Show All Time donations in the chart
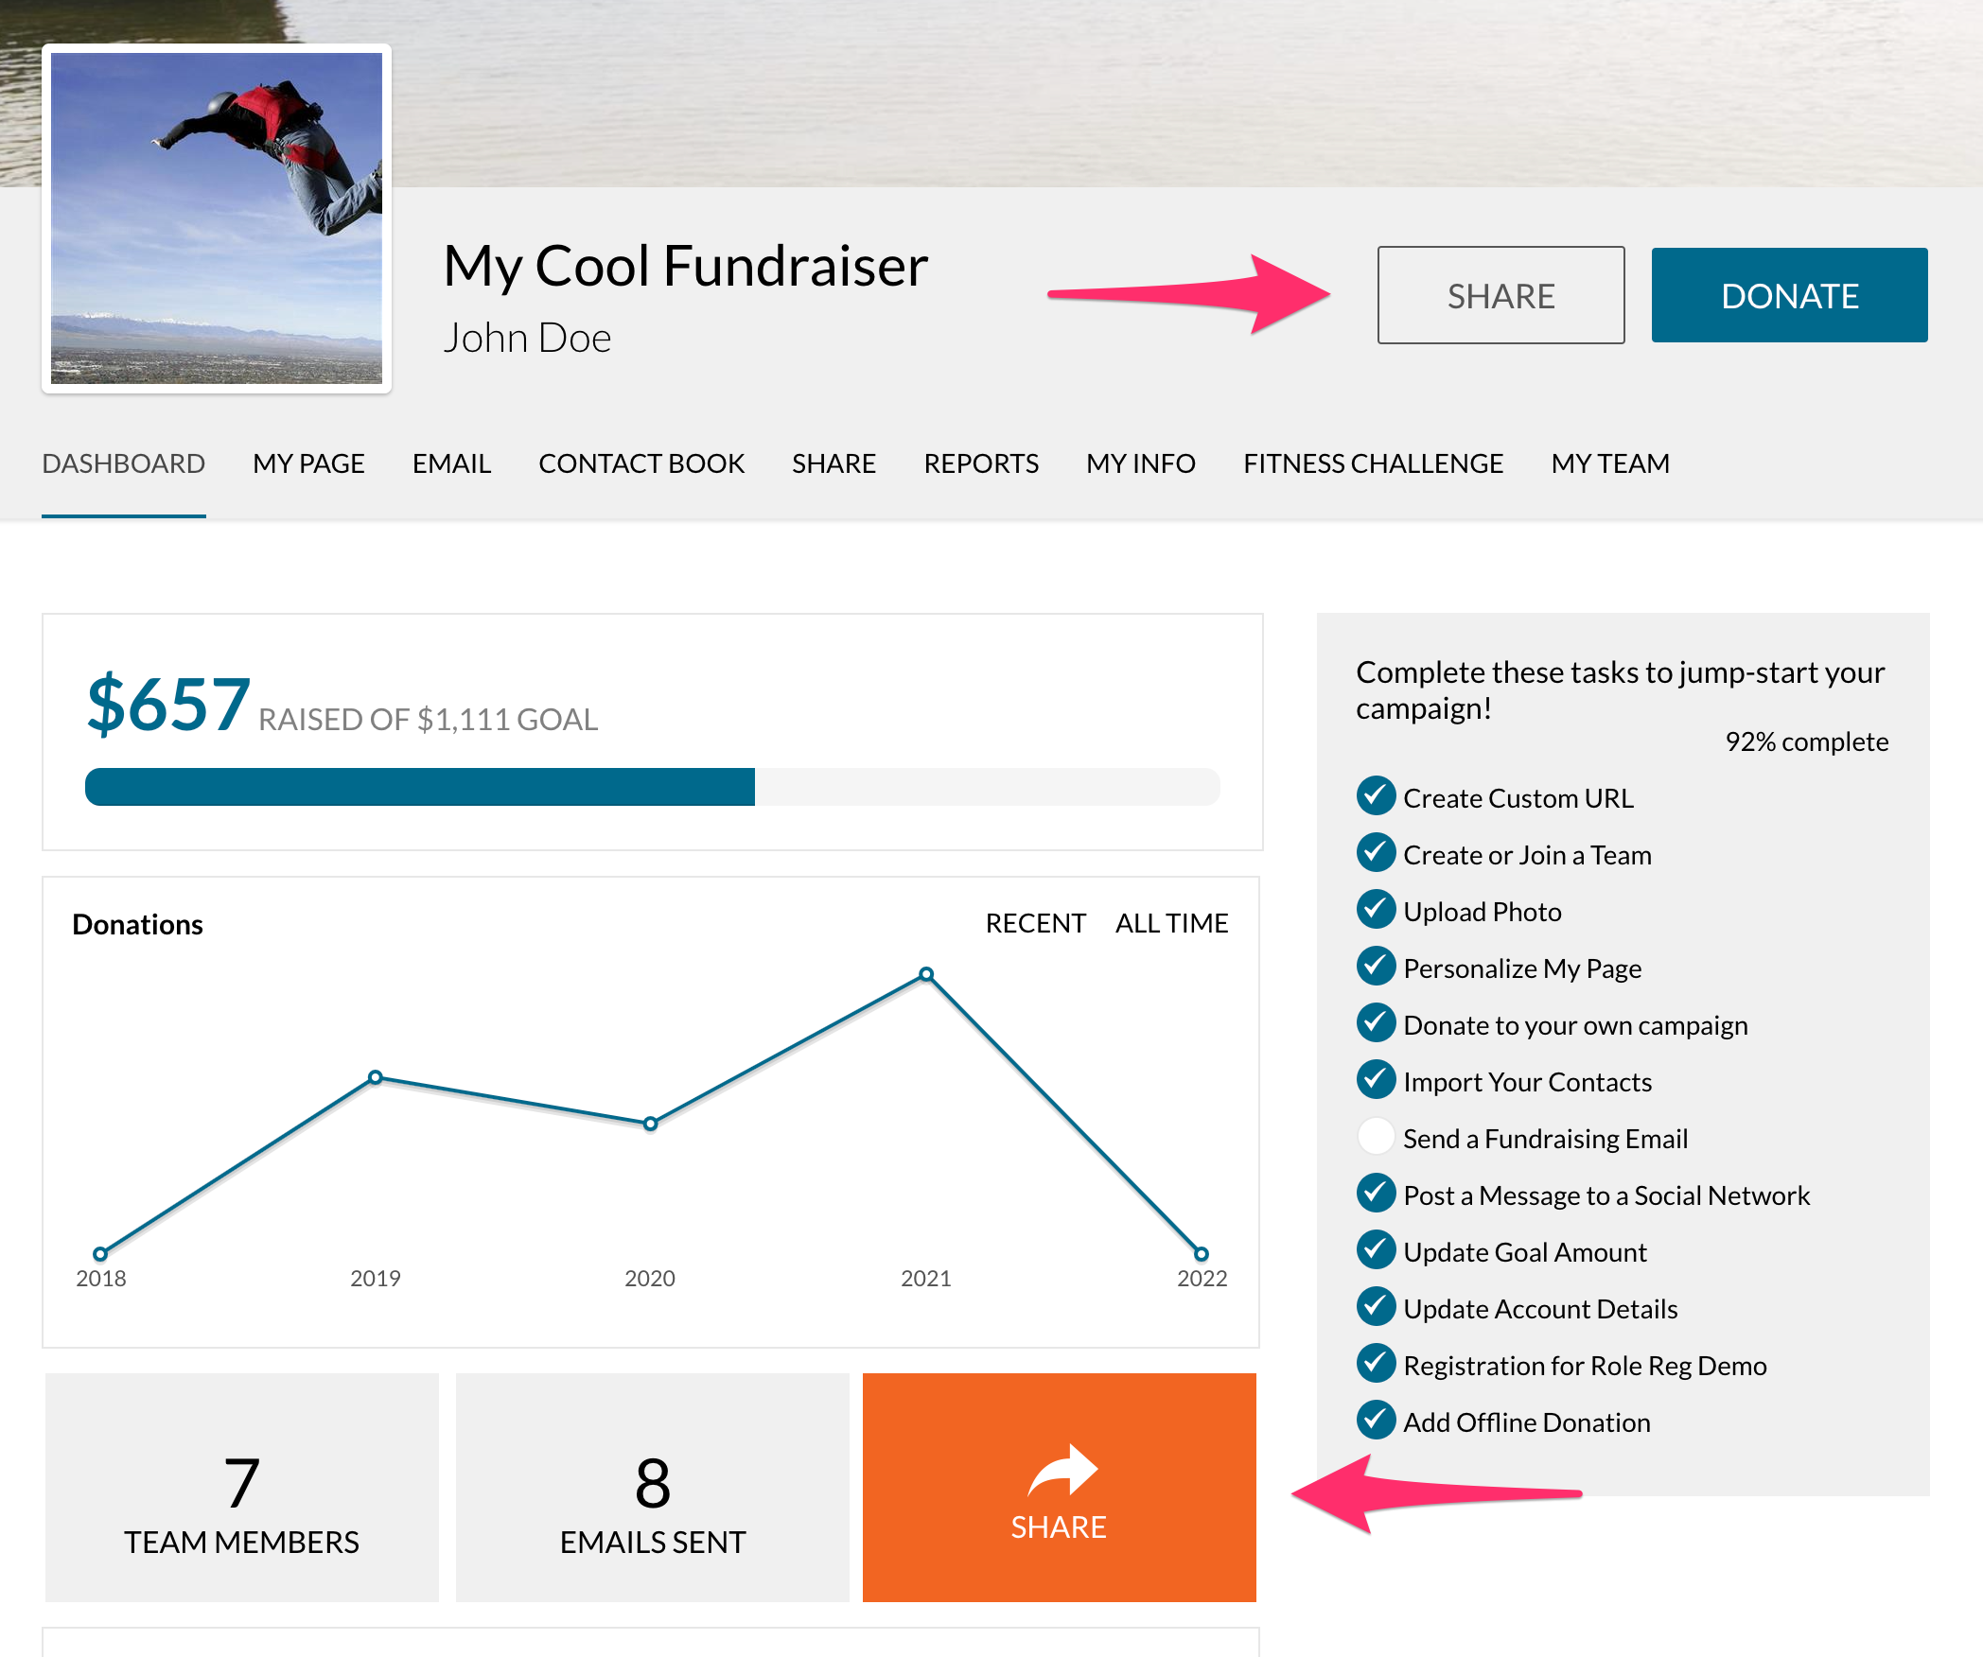The width and height of the screenshot is (1983, 1657). pos(1171,923)
